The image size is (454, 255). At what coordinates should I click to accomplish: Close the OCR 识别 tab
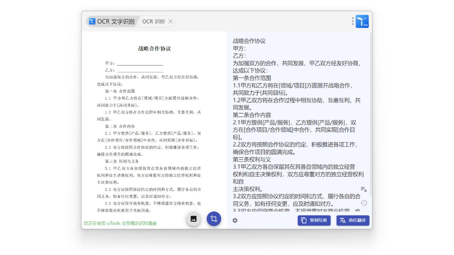170,21
